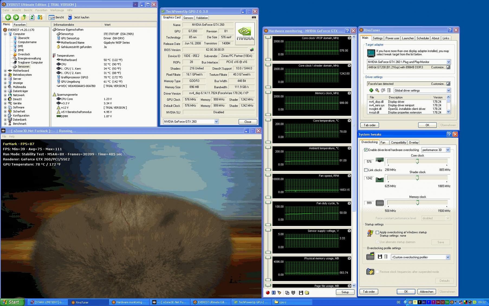Click Abbrechen in System tweaks
Image resolution: width=489 pixels, height=306 pixels.
426,292
